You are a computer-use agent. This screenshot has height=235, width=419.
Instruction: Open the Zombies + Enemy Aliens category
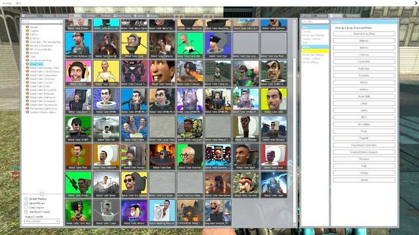[x=43, y=112]
